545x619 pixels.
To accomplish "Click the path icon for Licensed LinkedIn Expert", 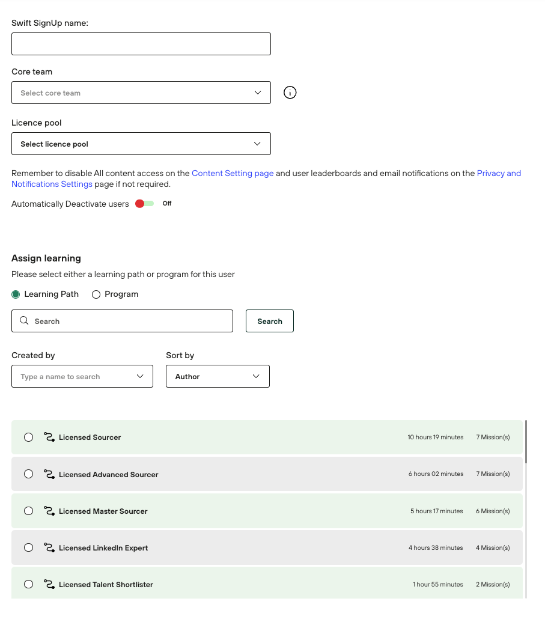I will coord(49,547).
